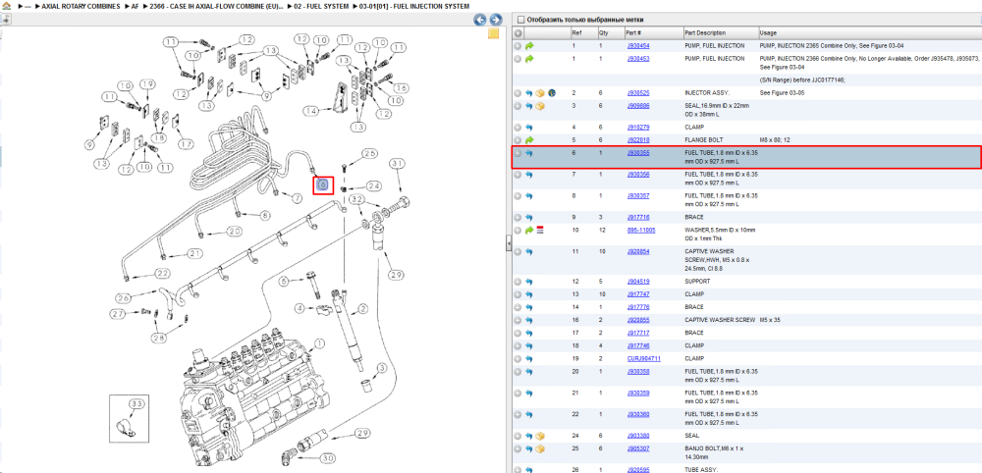Click blue arrow icon for CLAMP J910279
Viewport: 982px width, 473px height.
pyautogui.click(x=529, y=127)
